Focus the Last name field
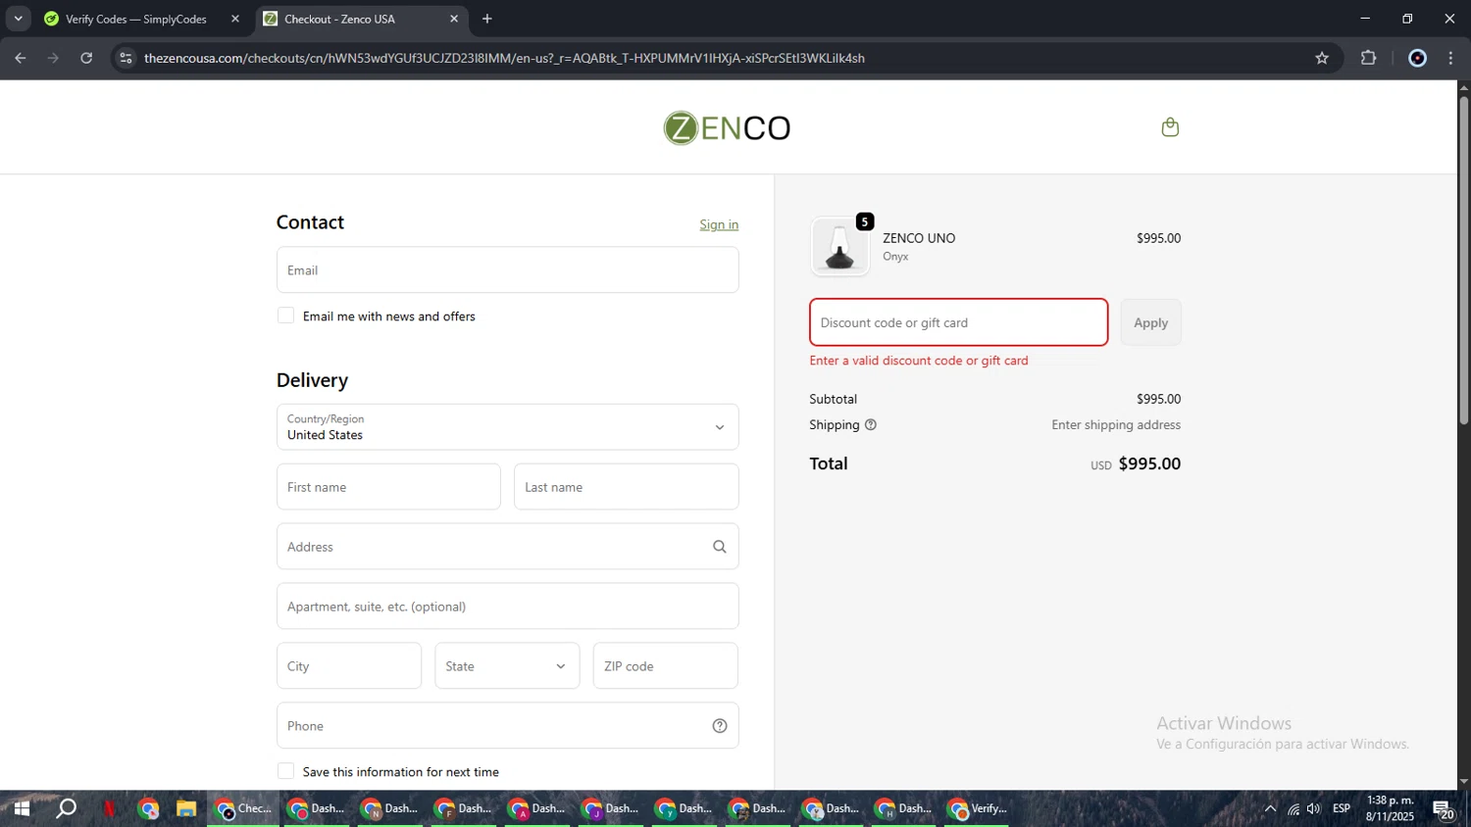Viewport: 1471px width, 827px height. click(626, 487)
